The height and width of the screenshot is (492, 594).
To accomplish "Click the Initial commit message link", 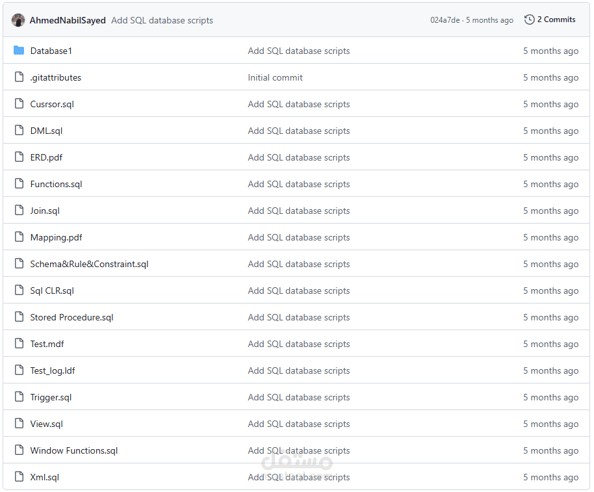I will 276,77.
